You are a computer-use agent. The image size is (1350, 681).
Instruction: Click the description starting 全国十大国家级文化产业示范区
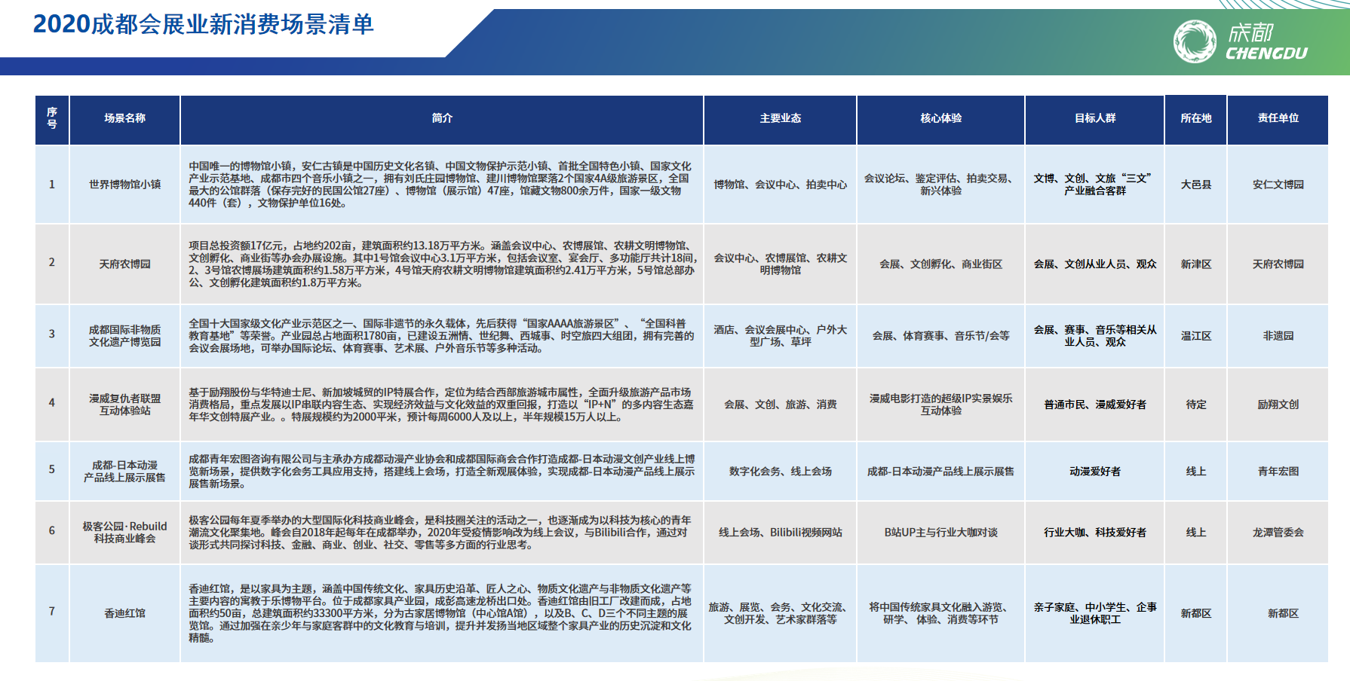pos(442,336)
